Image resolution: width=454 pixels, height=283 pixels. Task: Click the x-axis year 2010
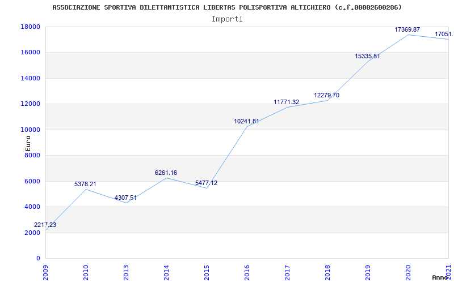pos(86,272)
